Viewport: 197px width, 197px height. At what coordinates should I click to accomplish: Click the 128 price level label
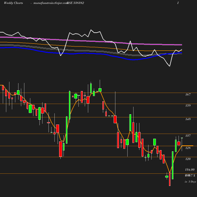(x=188, y=148)
